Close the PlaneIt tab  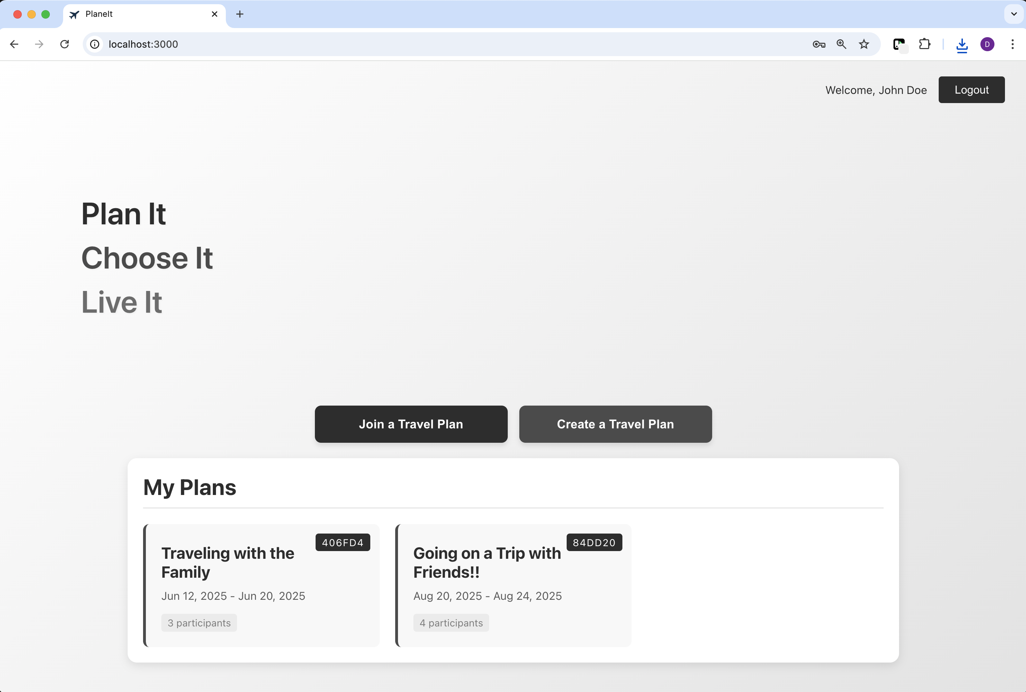coord(215,14)
